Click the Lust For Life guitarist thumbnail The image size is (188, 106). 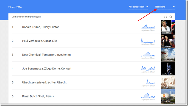click(168, 68)
